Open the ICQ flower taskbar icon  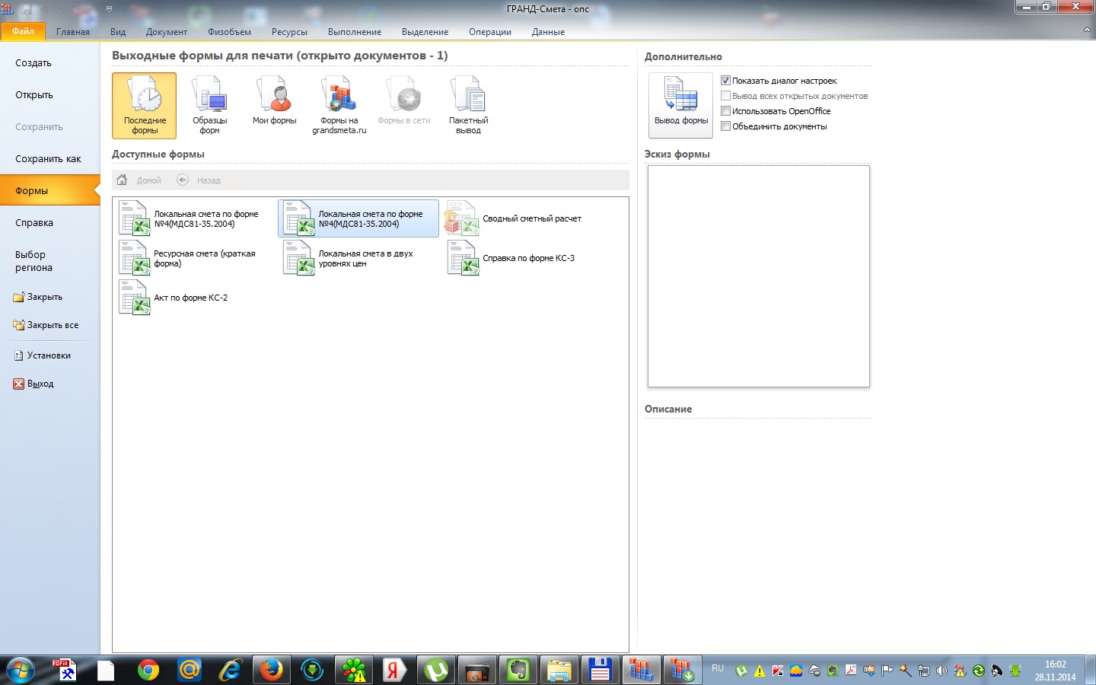354,671
